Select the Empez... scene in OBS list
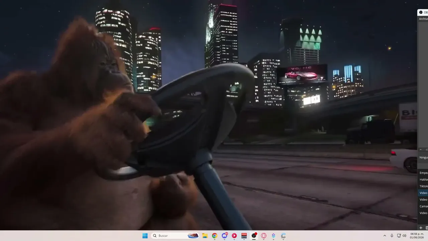 click(423, 173)
